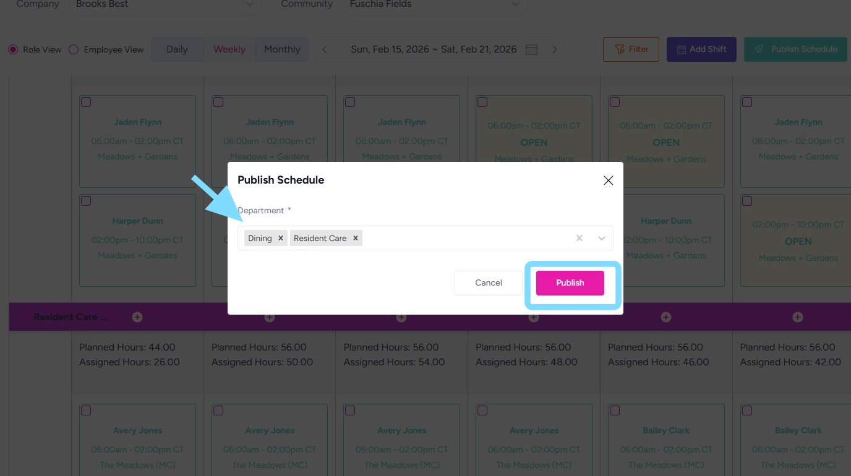Go to the next week
Screen dimensions: 851x476
click(x=554, y=49)
